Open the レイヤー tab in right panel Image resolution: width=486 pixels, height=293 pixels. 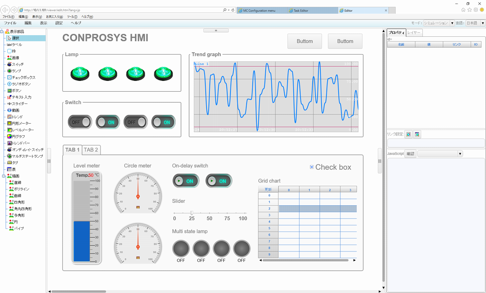(414, 32)
